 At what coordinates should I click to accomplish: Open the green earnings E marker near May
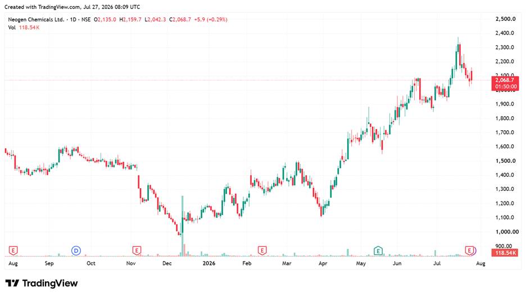(x=378, y=250)
